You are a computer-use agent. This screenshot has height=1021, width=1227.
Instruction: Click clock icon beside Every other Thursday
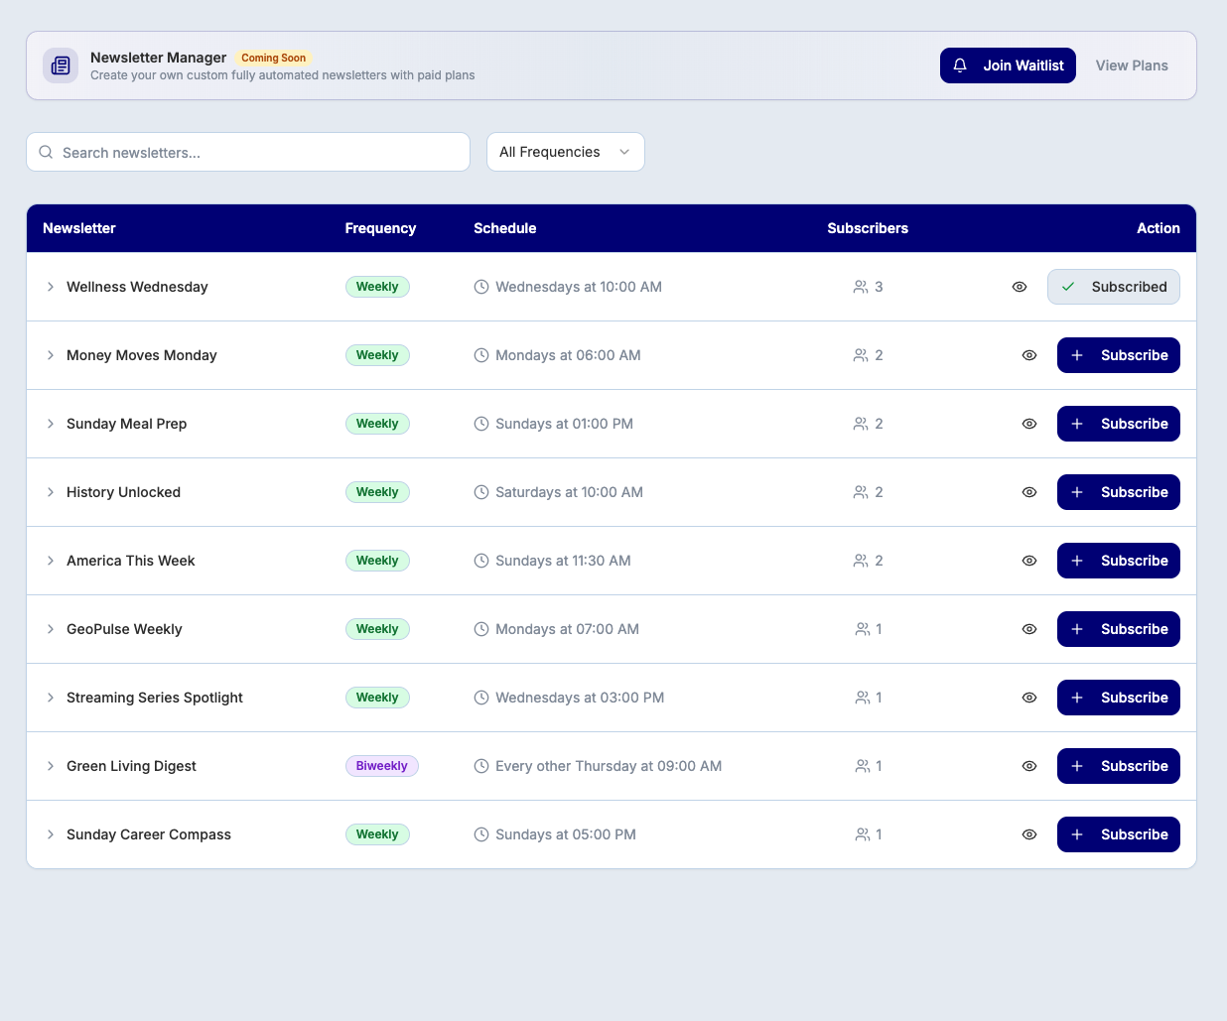coord(481,766)
